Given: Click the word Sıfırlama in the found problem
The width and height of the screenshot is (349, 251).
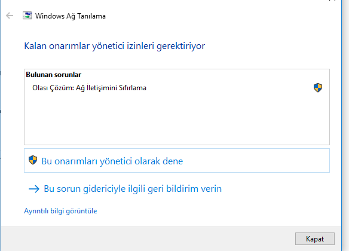Looking at the screenshot, I should [133, 88].
